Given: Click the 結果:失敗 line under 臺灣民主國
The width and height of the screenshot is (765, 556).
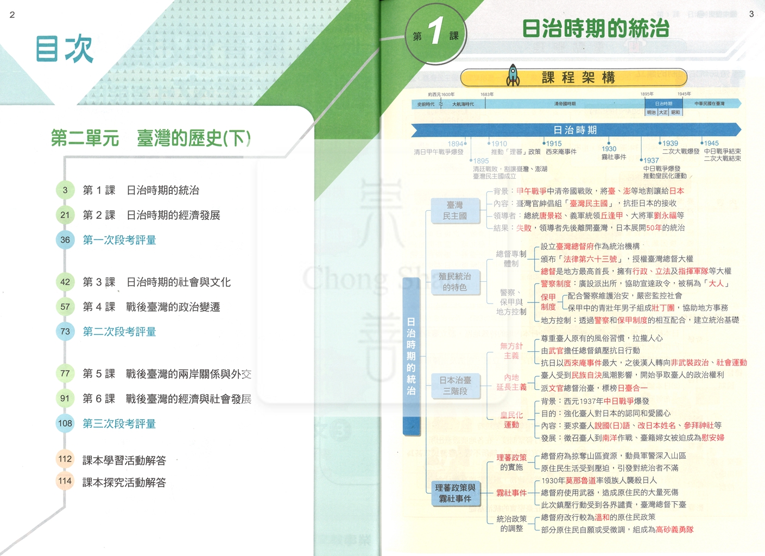Looking at the screenshot, I should (589, 228).
